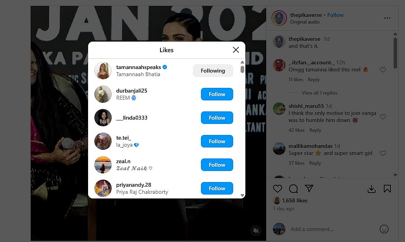
Task: Follow thepikaverse from post header
Action: pyautogui.click(x=335, y=15)
